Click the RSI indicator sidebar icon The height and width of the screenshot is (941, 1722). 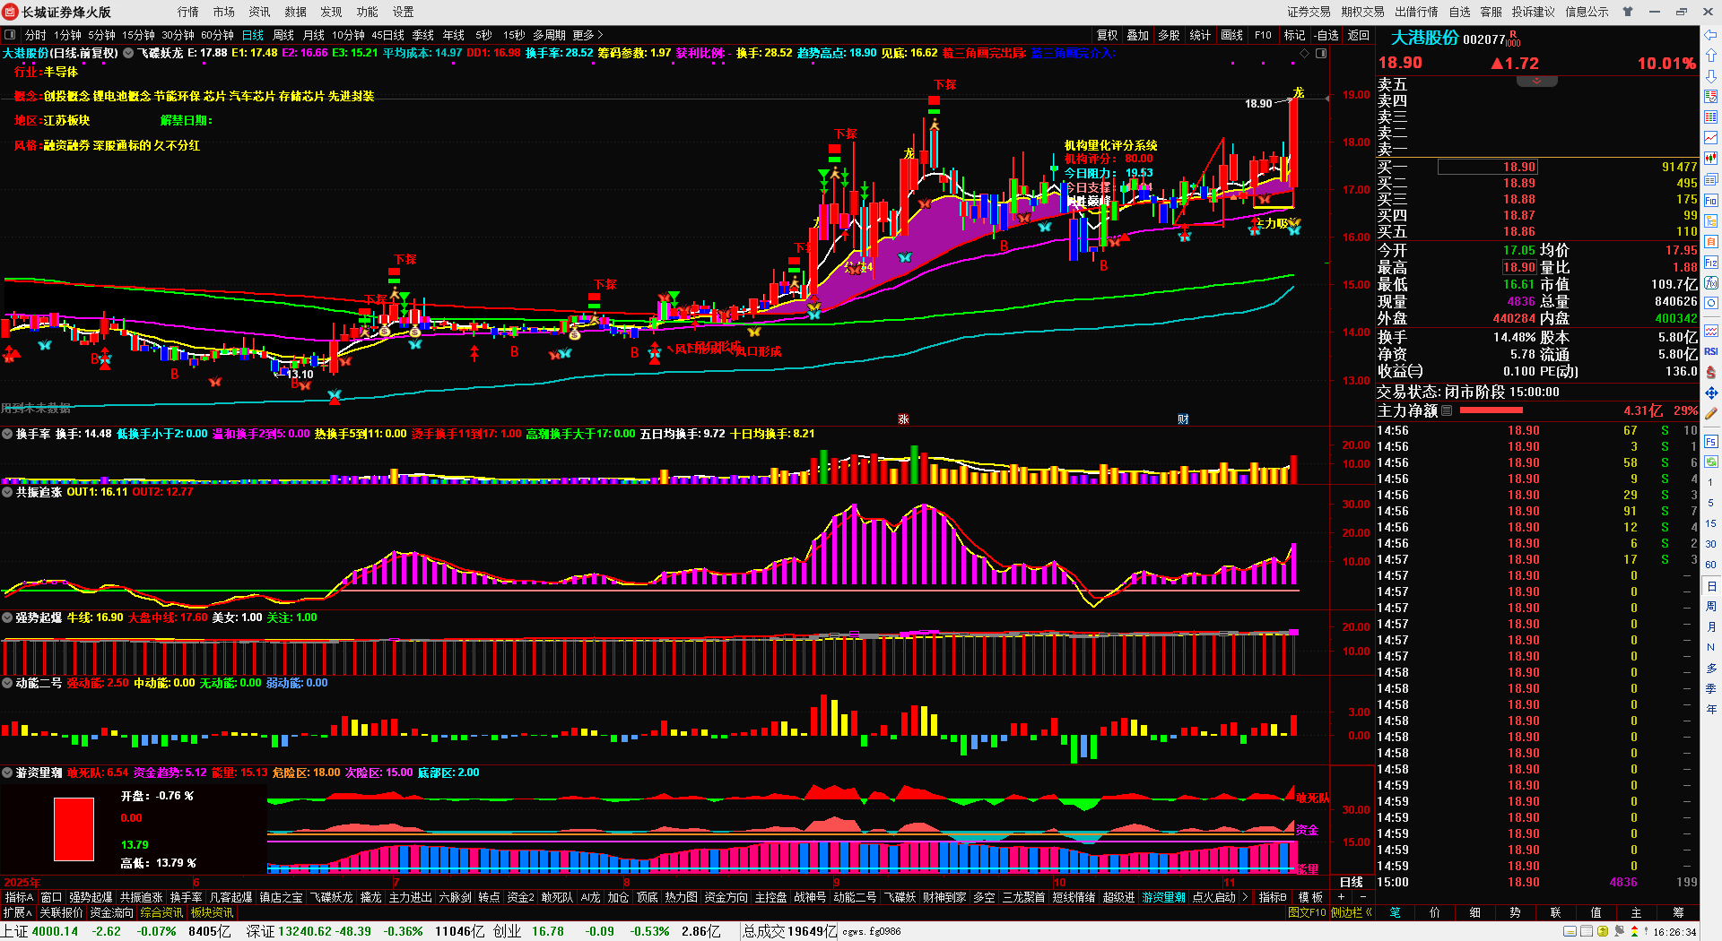pos(1711,351)
